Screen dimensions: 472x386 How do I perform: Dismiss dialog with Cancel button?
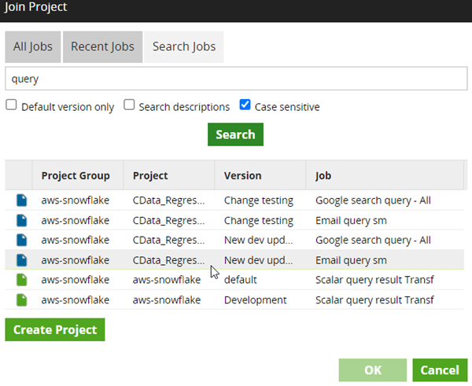[x=440, y=370]
